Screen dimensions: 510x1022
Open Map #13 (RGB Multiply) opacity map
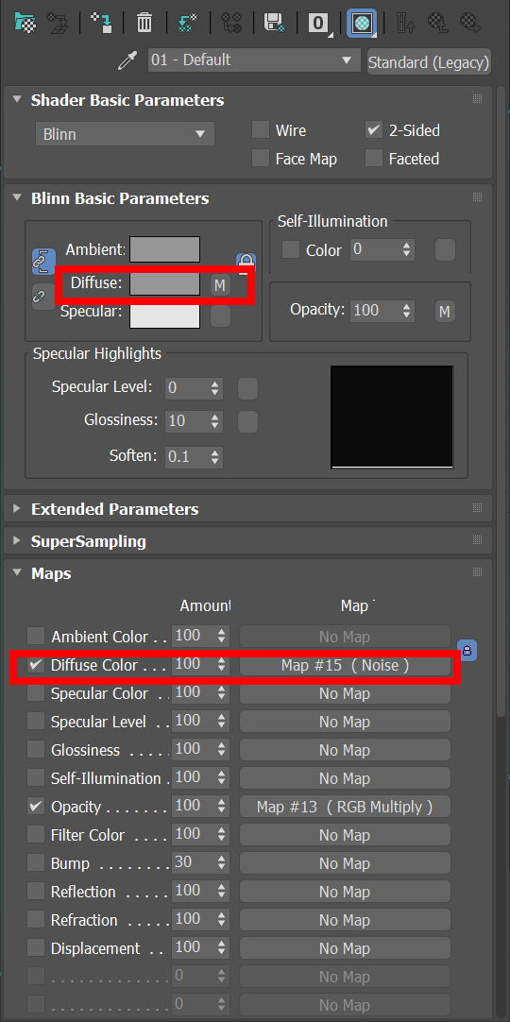pos(346,807)
